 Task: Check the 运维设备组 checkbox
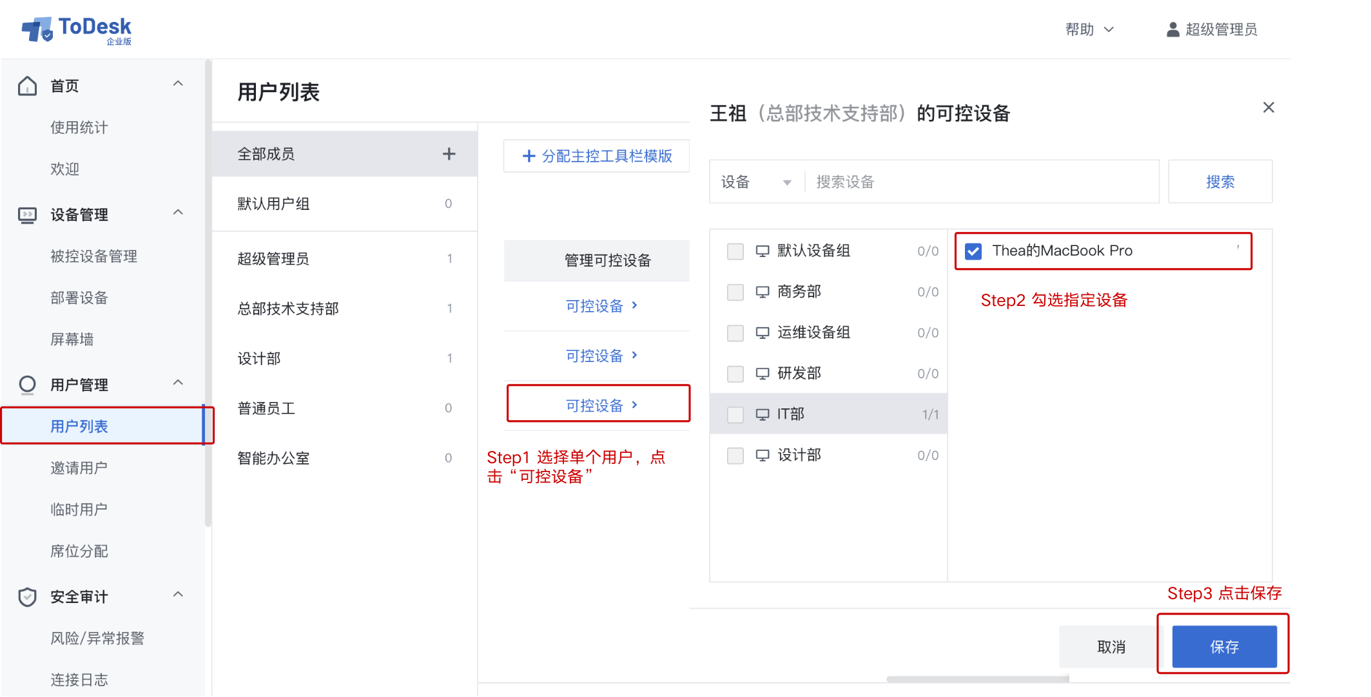[735, 333]
